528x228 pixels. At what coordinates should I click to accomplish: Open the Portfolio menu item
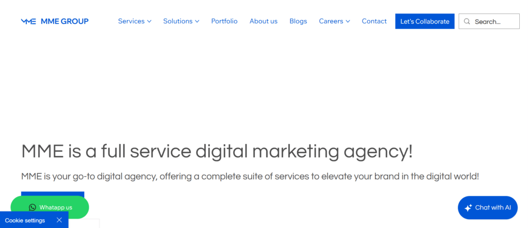pos(224,21)
